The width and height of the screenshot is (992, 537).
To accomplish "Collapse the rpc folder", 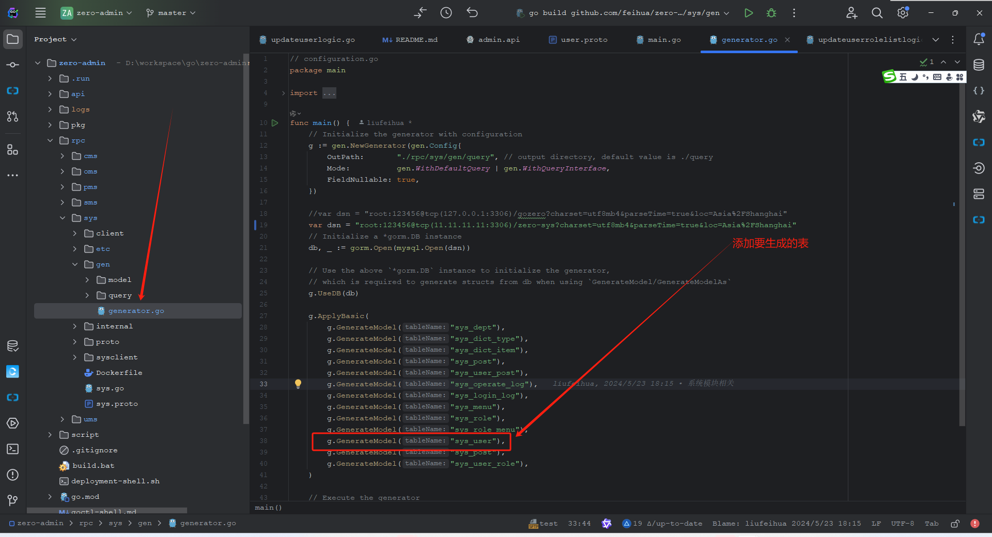I will pos(50,140).
